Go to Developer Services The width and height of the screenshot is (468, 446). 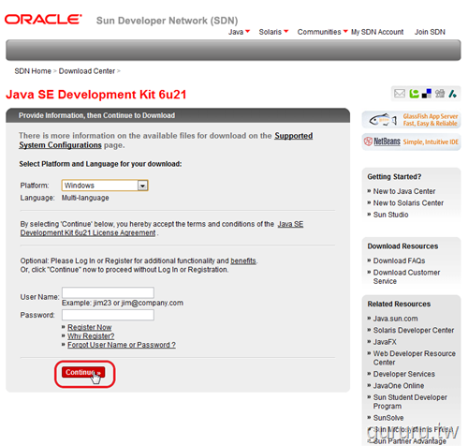tap(404, 374)
